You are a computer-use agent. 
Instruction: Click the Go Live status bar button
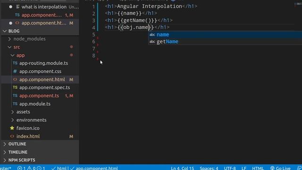280,168
